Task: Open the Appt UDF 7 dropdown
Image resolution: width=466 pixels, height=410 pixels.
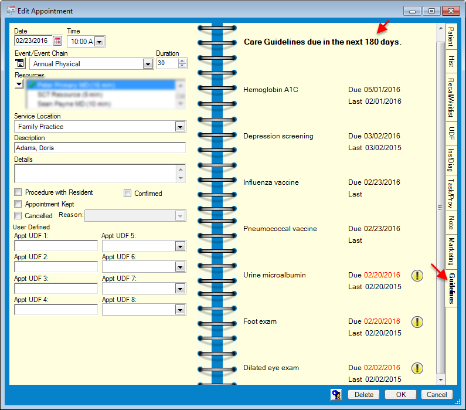Action: point(180,289)
